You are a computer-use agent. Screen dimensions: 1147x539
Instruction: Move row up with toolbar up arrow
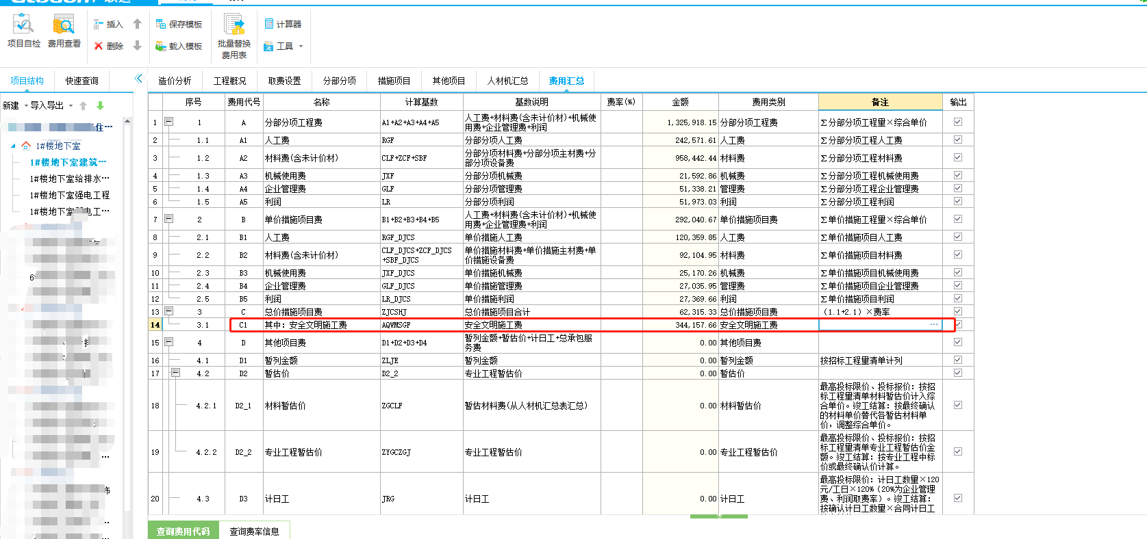click(137, 24)
